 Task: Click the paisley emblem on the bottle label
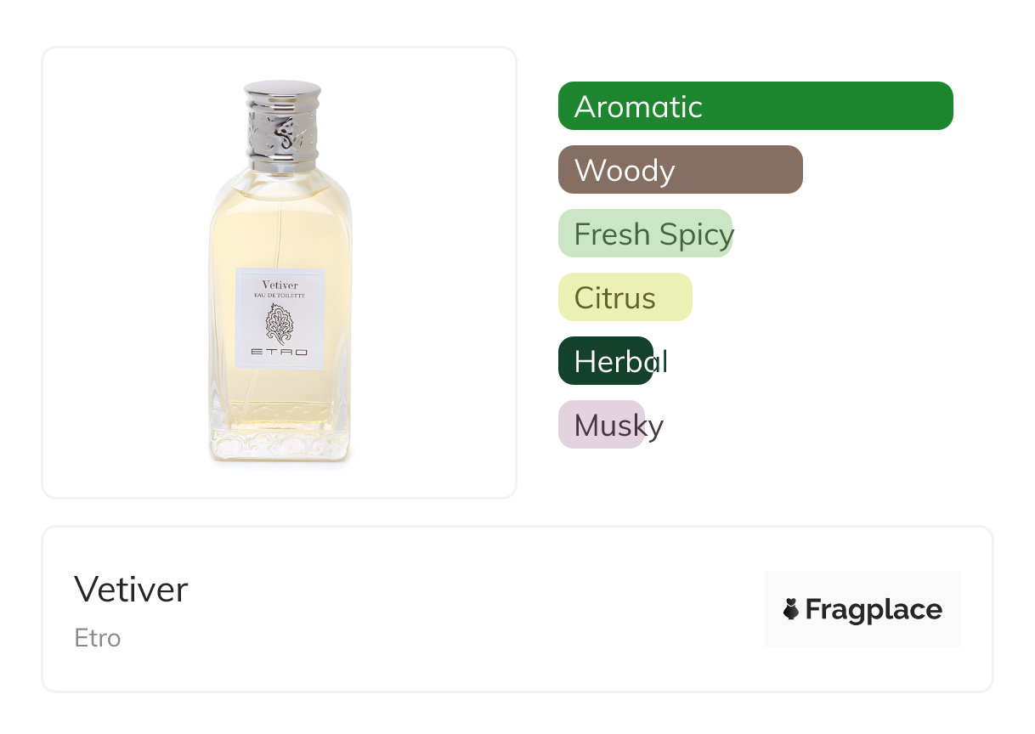click(280, 324)
